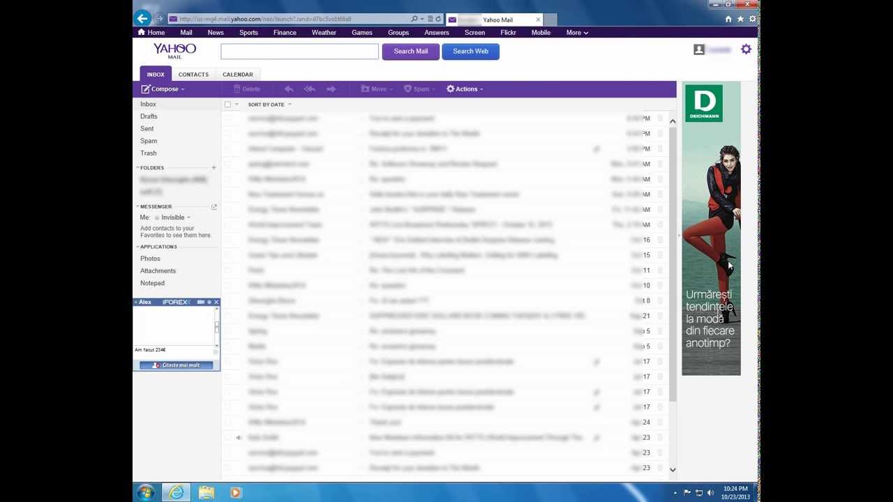
Task: Switch to the Inbox tab
Action: [156, 74]
